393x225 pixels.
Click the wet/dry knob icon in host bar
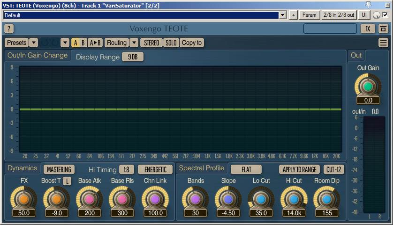377,15
